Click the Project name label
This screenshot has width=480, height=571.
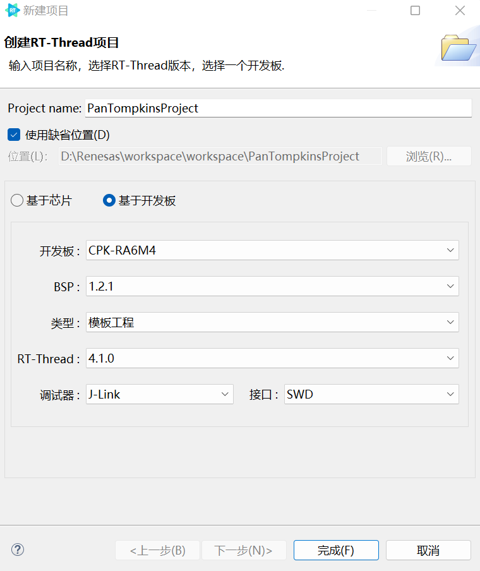coord(44,109)
